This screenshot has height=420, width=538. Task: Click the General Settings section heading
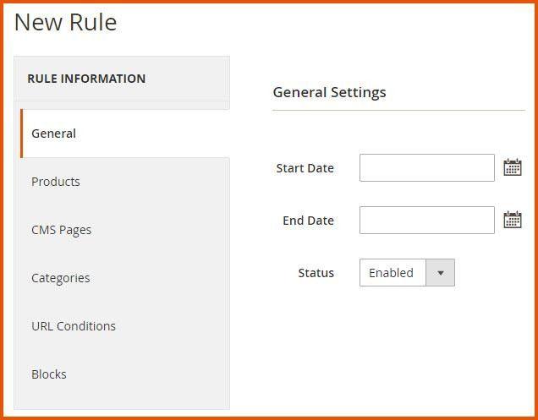[329, 92]
